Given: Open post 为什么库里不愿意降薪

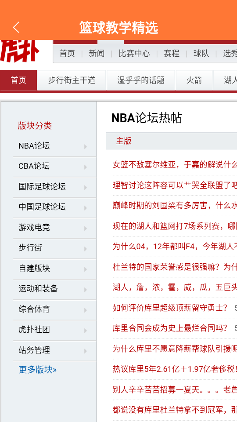Looking at the screenshot, I should [175, 349].
